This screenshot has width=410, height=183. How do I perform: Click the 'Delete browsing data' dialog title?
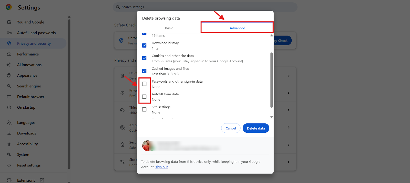[x=161, y=18]
